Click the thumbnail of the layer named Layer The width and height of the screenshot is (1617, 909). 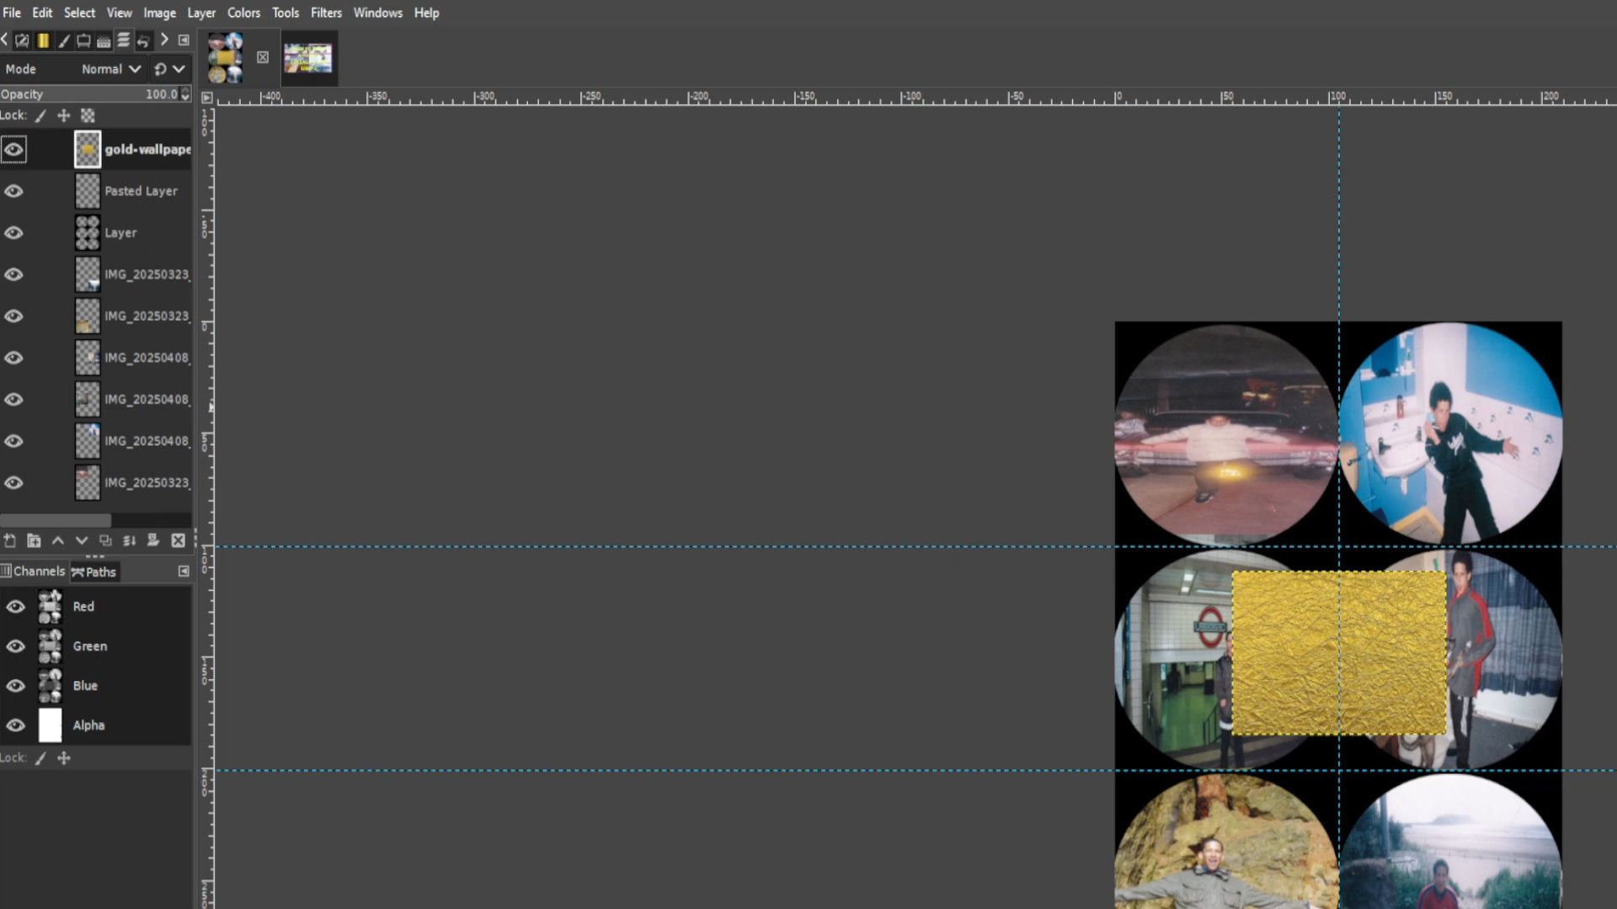[88, 232]
